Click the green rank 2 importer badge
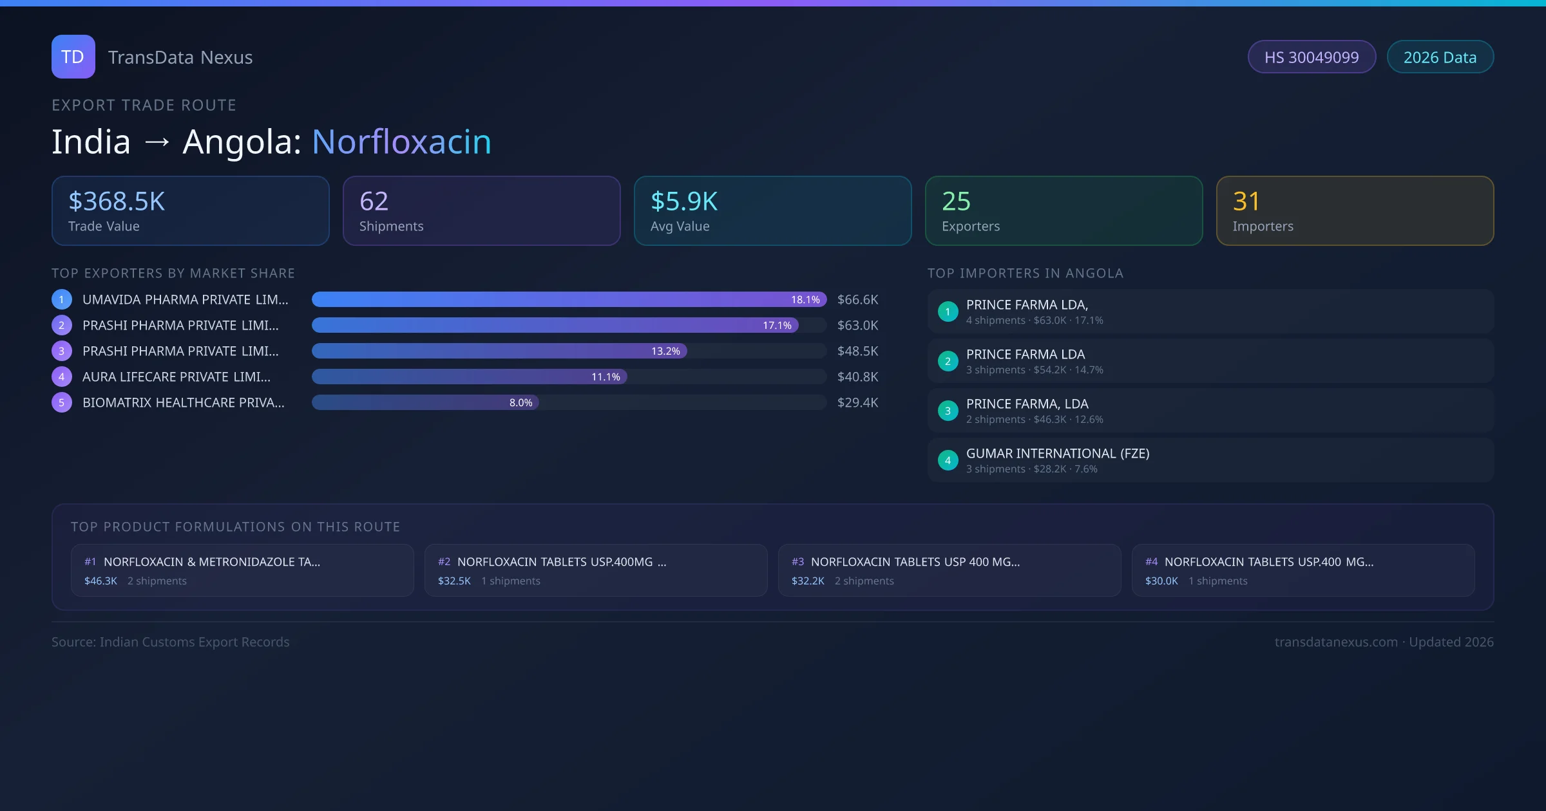 948,361
